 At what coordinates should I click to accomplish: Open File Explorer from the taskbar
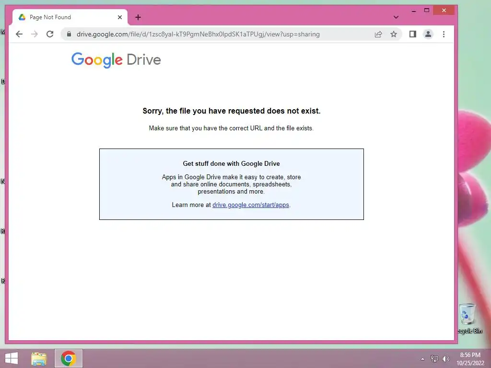39,358
